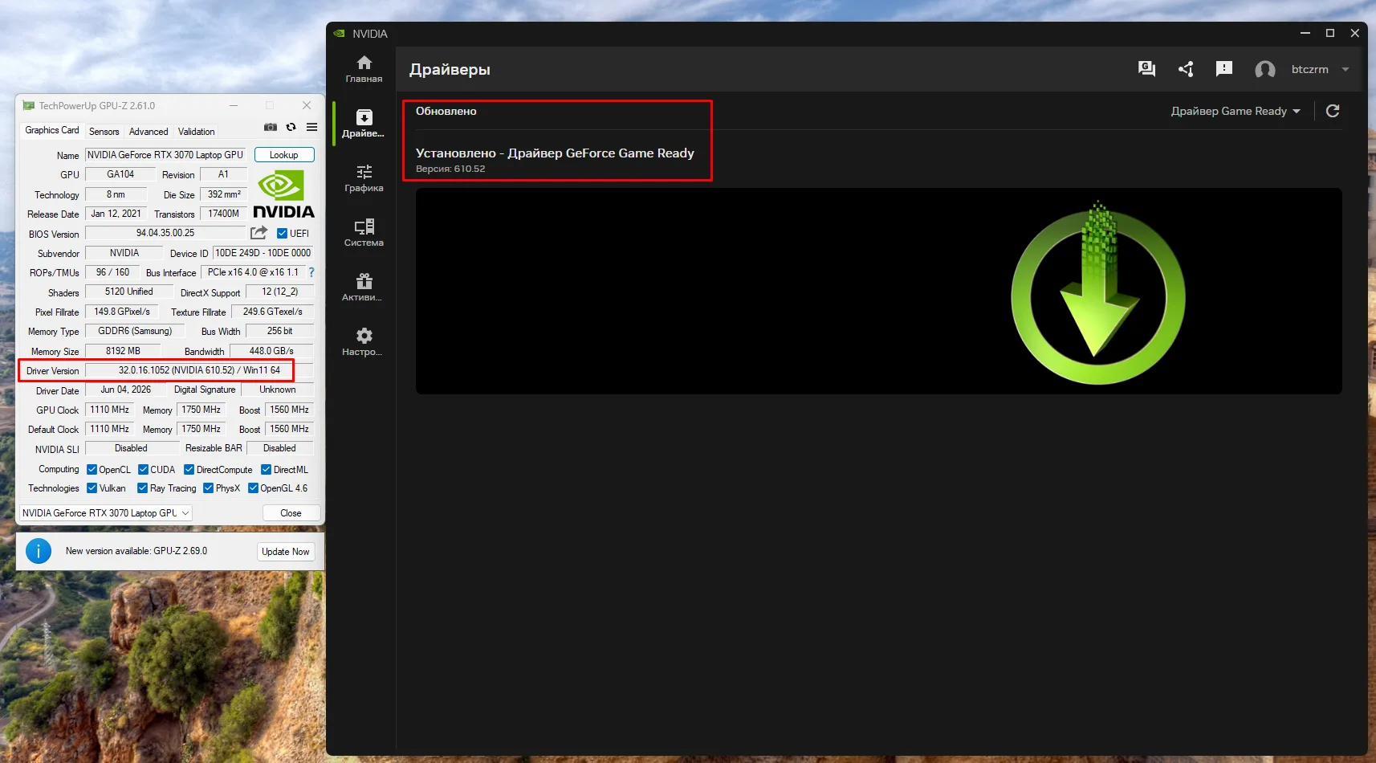This screenshot has width=1376, height=763.
Task: Toggle the PhysX checkbox
Action: click(209, 488)
